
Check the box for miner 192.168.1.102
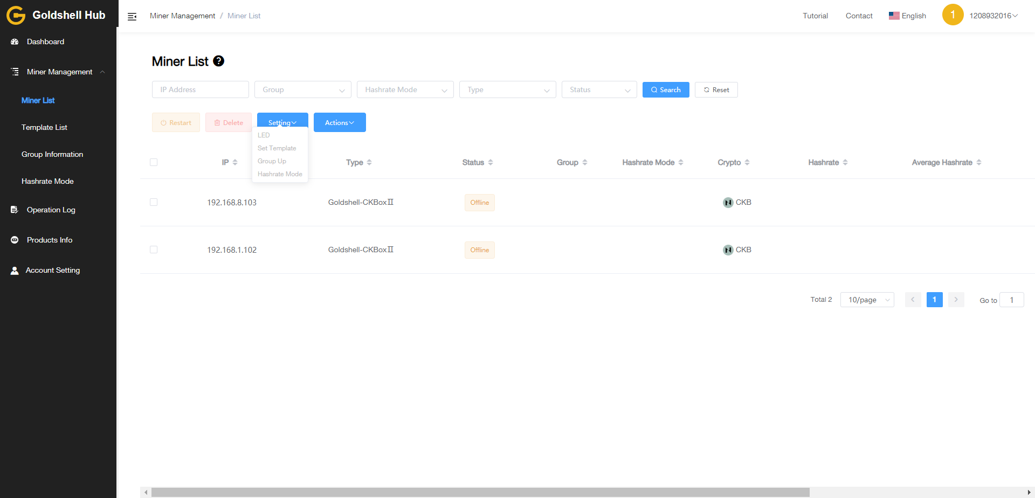click(x=154, y=250)
